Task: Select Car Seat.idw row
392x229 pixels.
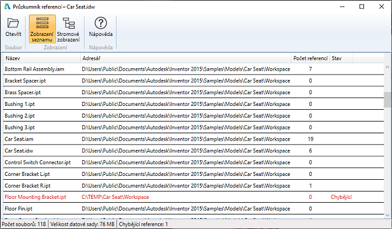Action: pos(194,151)
